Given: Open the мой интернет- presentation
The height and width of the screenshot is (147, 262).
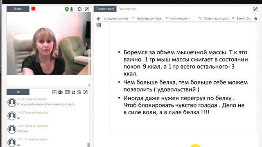Looking at the screenshot, I should click(x=180, y=18).
